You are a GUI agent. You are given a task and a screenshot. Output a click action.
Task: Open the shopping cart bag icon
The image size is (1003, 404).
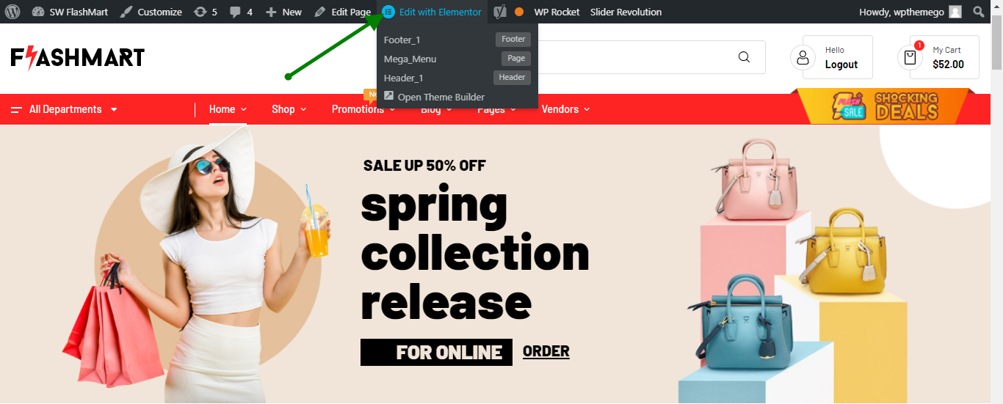pyautogui.click(x=910, y=57)
